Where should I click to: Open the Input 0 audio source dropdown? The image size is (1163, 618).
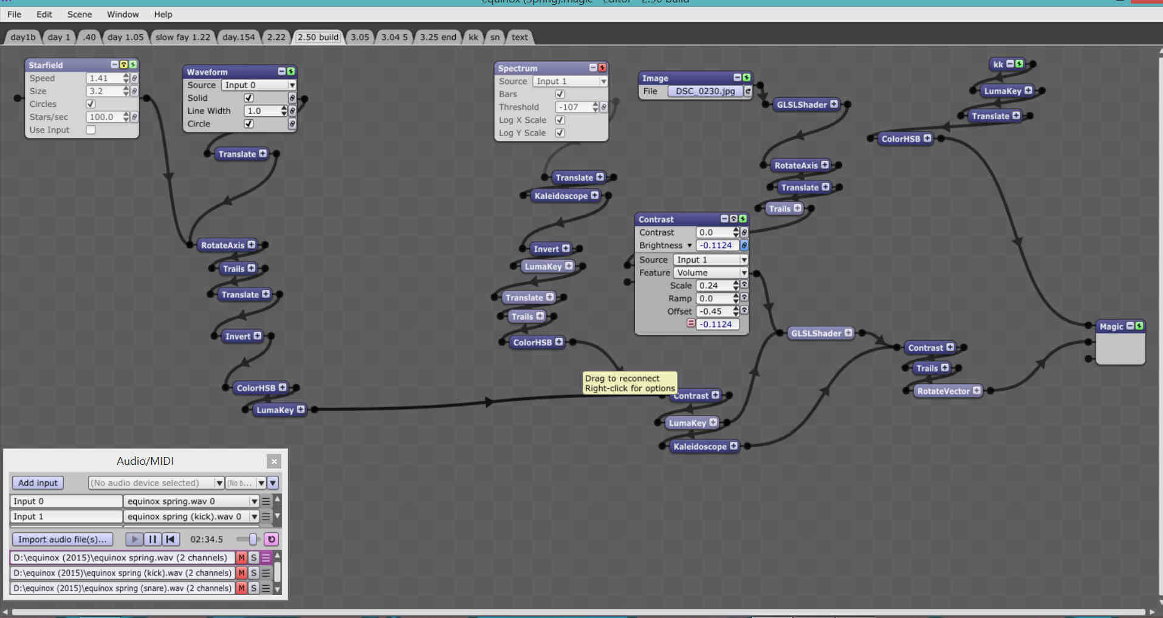191,501
